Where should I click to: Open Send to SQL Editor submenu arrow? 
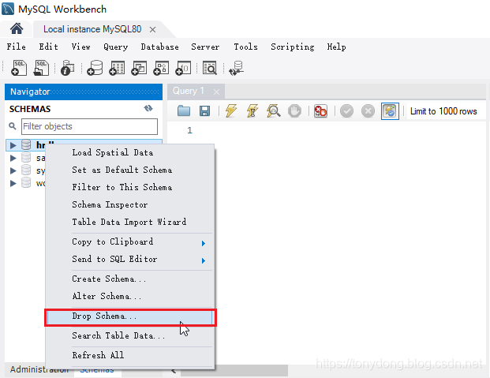click(x=204, y=260)
